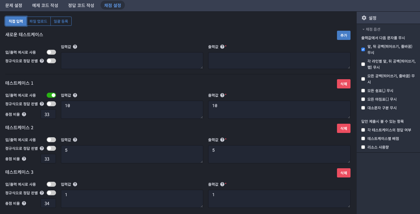Click help icon next to new testcase 출력값
This screenshot has width=420, height=214.
[x=222, y=47]
